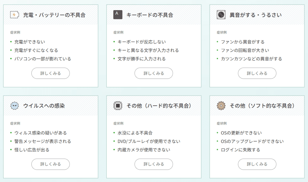Click the 怪しい広告が出る symptom item
Viewport: 308px width, 182px height.
coord(32,150)
